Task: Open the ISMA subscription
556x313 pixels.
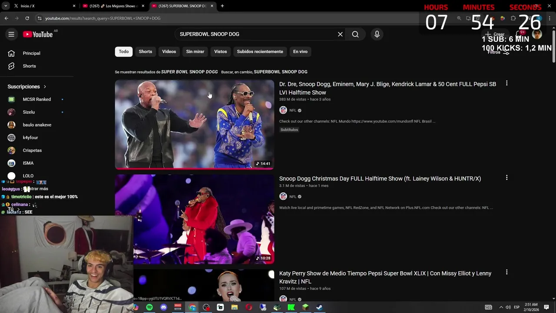Action: pos(28,163)
